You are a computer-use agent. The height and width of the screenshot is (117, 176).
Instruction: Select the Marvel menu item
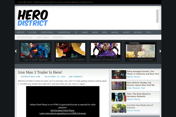pos(115,32)
